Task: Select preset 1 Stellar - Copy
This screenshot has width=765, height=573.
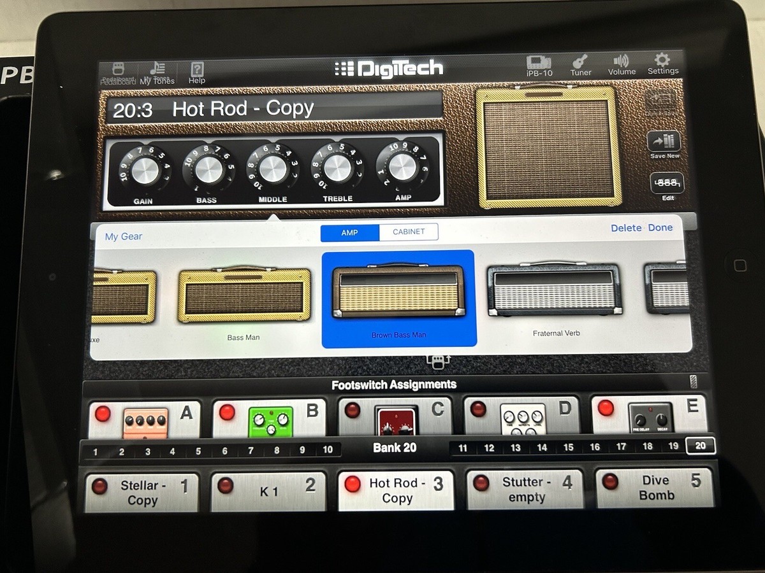Action: pyautogui.click(x=142, y=493)
